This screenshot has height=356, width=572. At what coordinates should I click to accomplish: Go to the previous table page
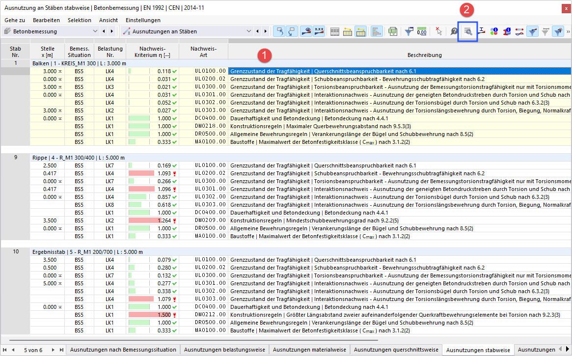13,350
